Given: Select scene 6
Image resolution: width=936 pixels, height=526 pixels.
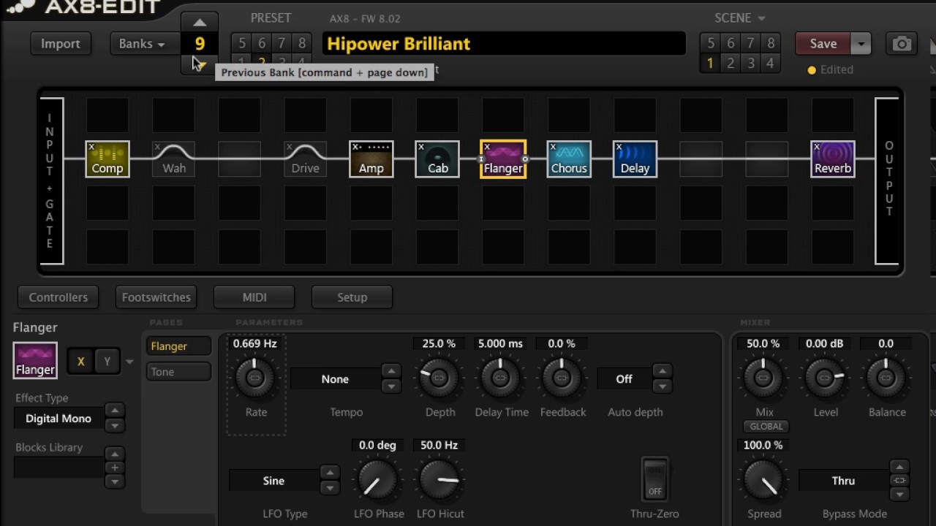Looking at the screenshot, I should [x=731, y=44].
